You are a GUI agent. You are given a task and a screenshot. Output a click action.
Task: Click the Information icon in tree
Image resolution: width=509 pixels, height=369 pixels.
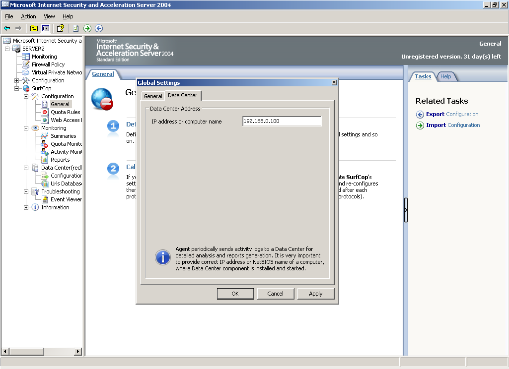coord(35,207)
